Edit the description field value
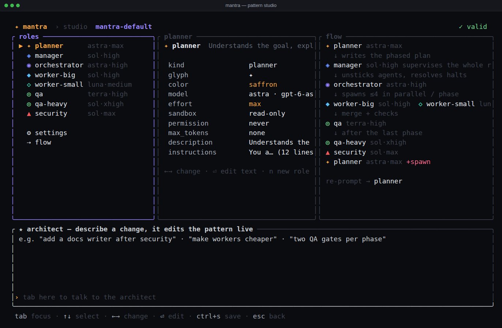The height and width of the screenshot is (328, 502). [279, 142]
